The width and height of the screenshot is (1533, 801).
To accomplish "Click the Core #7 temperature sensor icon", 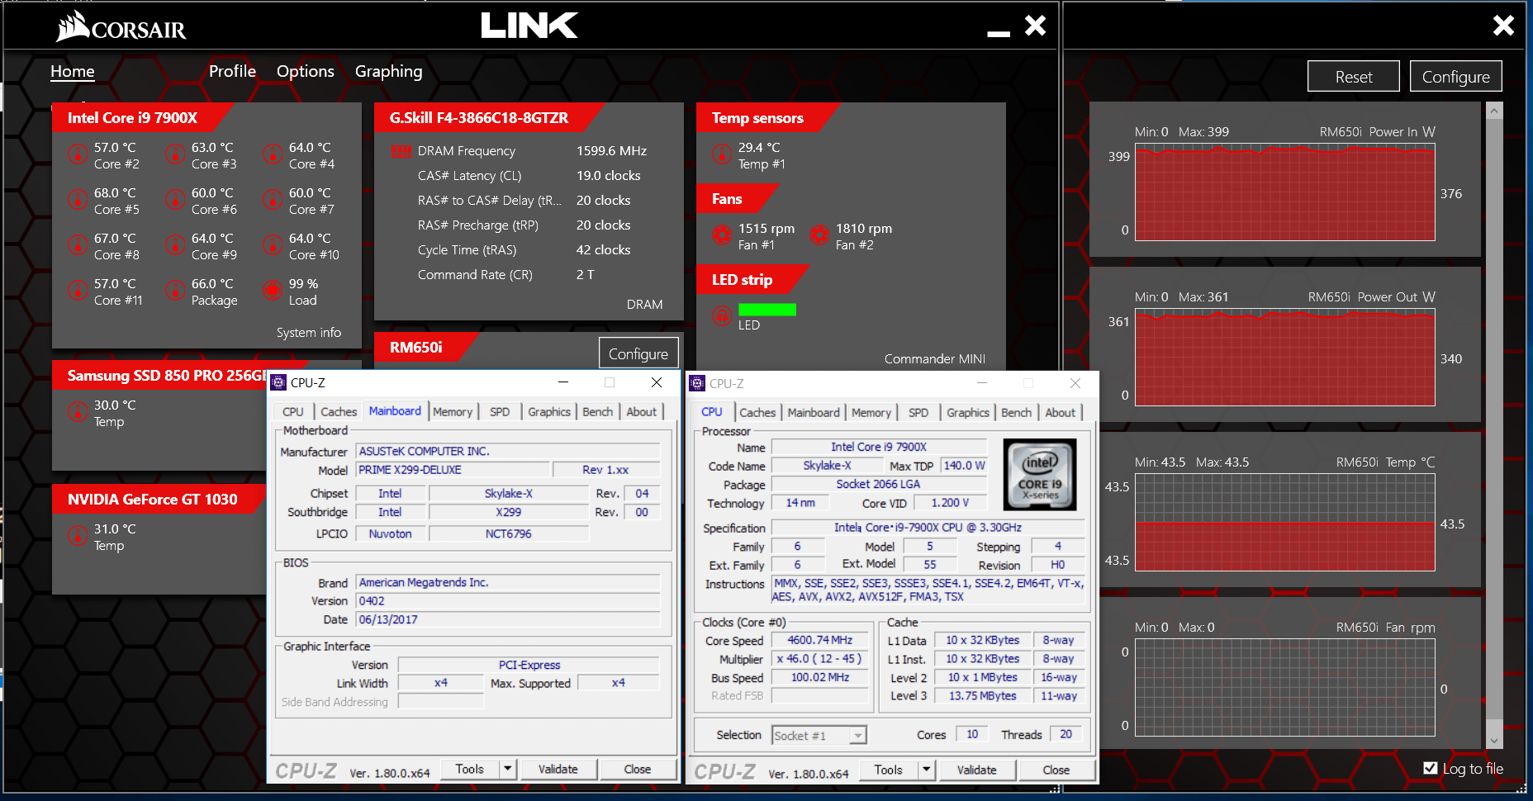I will pyautogui.click(x=273, y=200).
